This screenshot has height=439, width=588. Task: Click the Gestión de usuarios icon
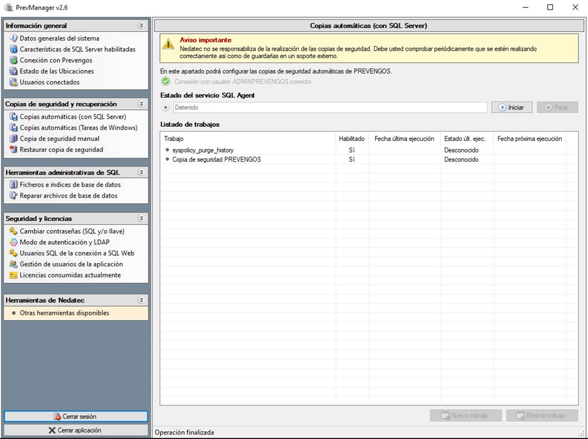point(13,264)
